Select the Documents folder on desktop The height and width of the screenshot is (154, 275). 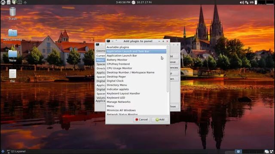[x=12, y=35]
